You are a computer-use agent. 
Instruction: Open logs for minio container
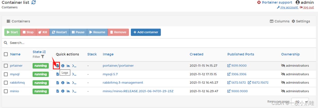[58, 91]
